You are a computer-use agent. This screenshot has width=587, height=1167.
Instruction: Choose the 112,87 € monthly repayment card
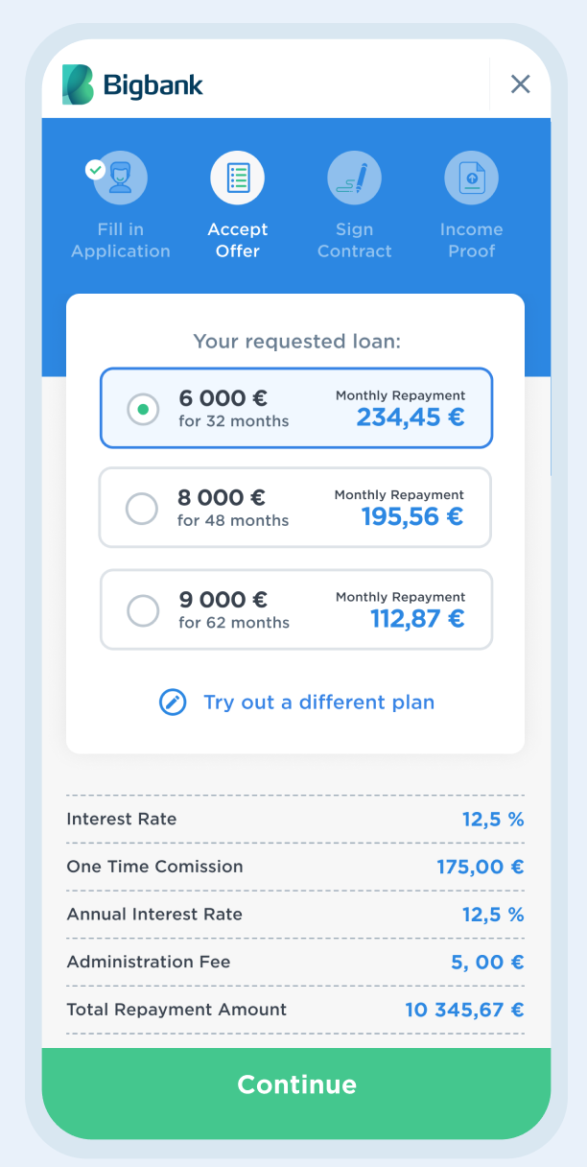295,609
